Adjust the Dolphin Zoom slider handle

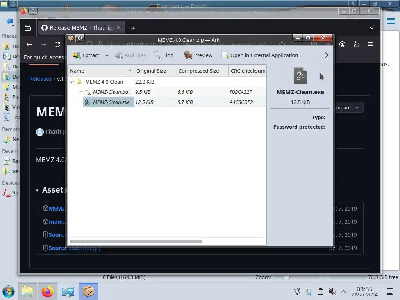click(286, 277)
